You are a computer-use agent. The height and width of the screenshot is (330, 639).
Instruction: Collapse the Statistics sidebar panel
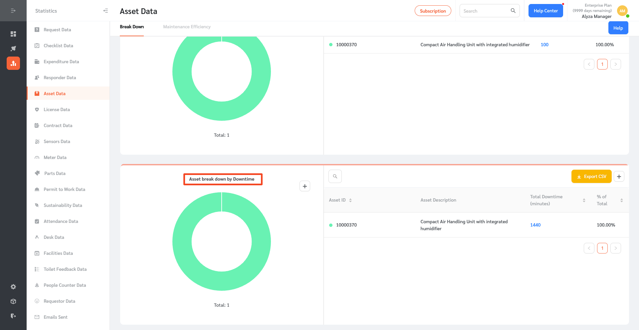click(x=106, y=11)
